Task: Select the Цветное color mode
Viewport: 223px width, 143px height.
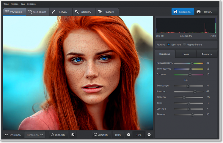Action: click(169, 44)
